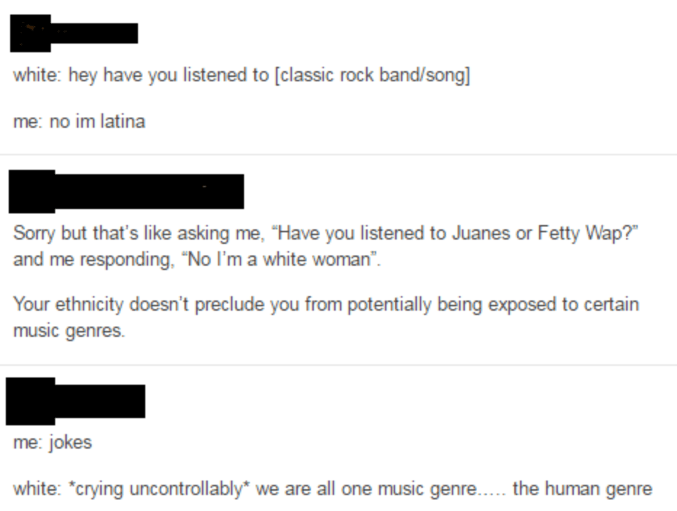Image resolution: width=677 pixels, height=511 pixels.
Task: Open the first poster's blacked-out username
Action: 94,33
